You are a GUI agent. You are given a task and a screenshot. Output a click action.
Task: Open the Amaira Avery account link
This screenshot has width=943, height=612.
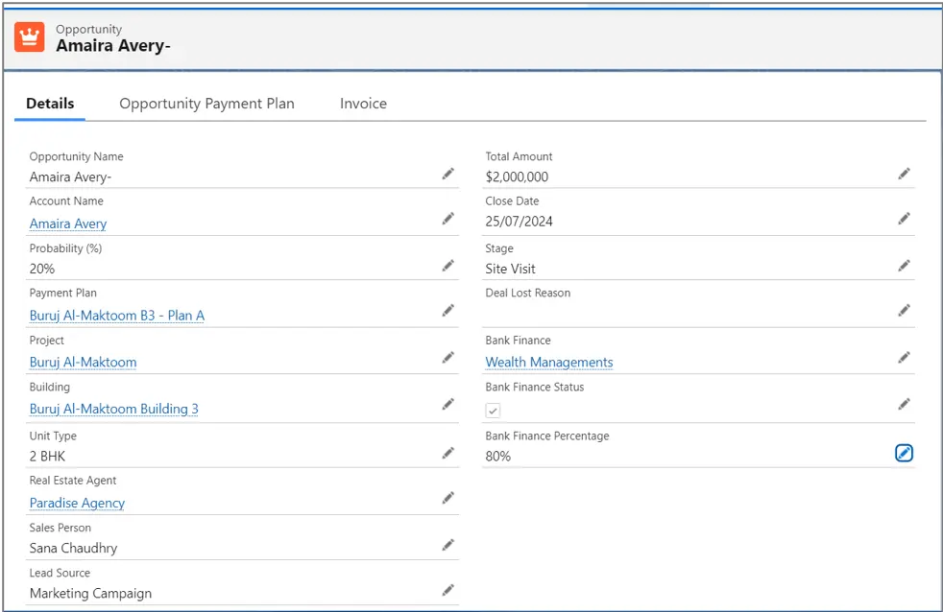(x=68, y=224)
